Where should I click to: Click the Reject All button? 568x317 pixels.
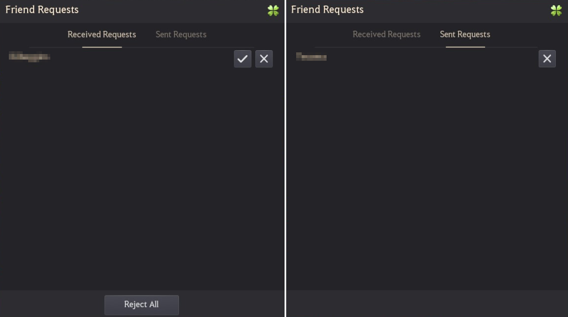coord(141,305)
